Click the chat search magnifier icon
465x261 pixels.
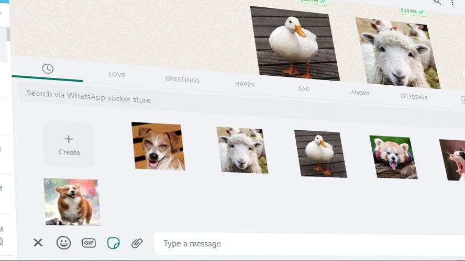[x=437, y=2]
